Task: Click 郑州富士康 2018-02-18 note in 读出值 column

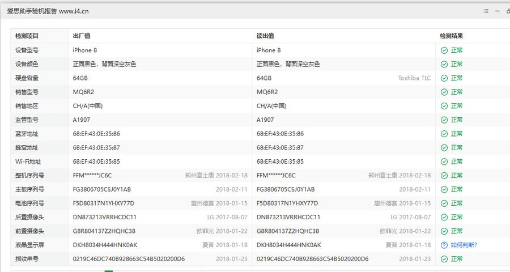Action: coord(399,175)
